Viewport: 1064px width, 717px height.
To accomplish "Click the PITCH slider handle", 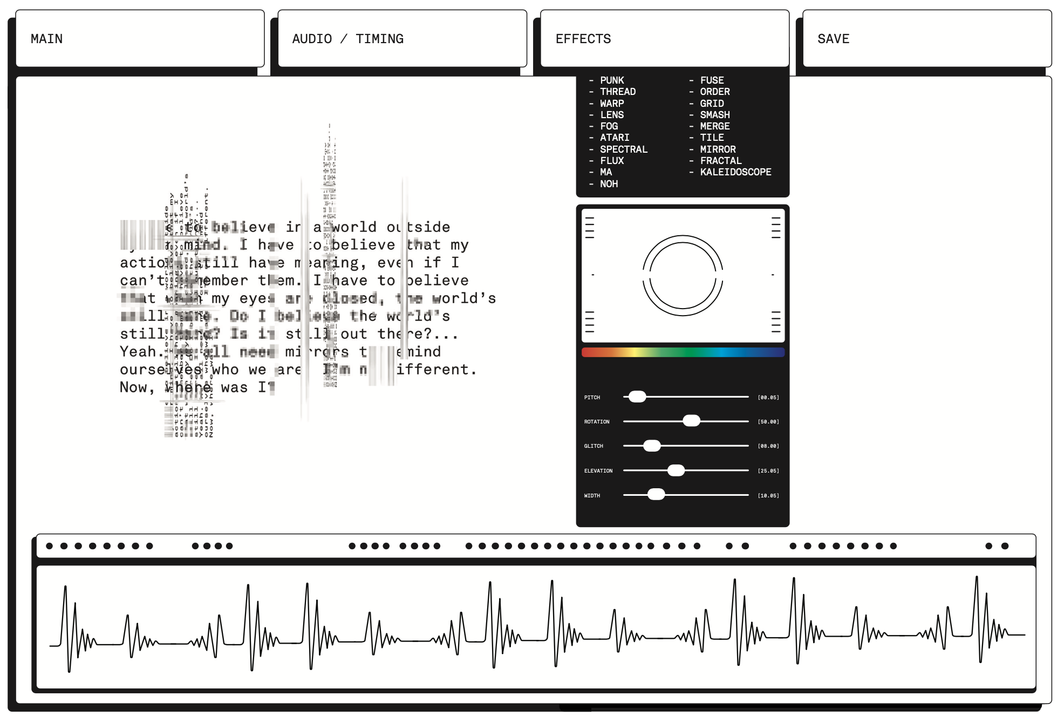I will (x=637, y=397).
